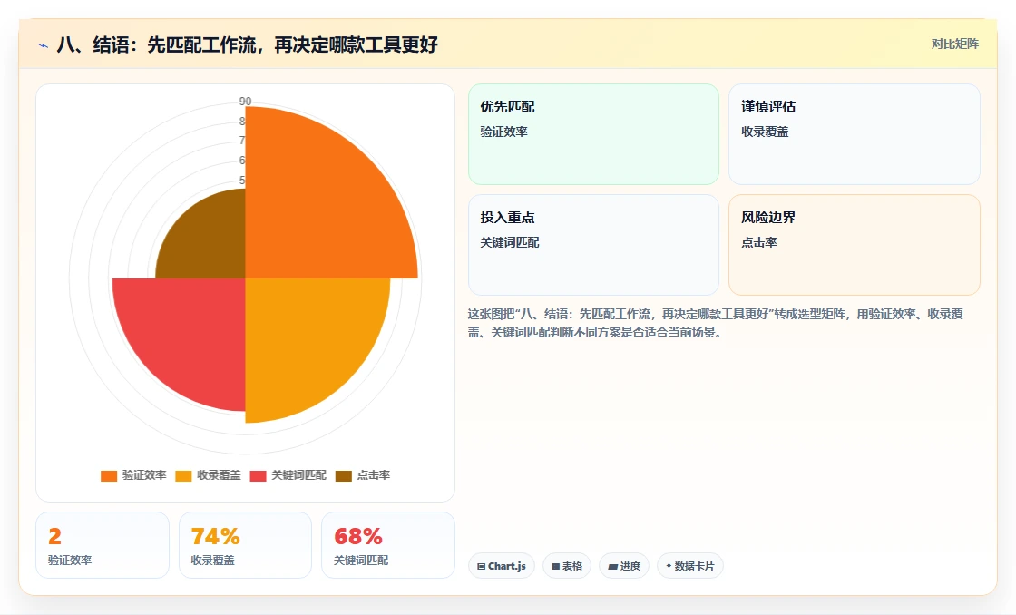Select the 优先匹配 green card
The height and width of the screenshot is (615, 1016).
point(593,134)
